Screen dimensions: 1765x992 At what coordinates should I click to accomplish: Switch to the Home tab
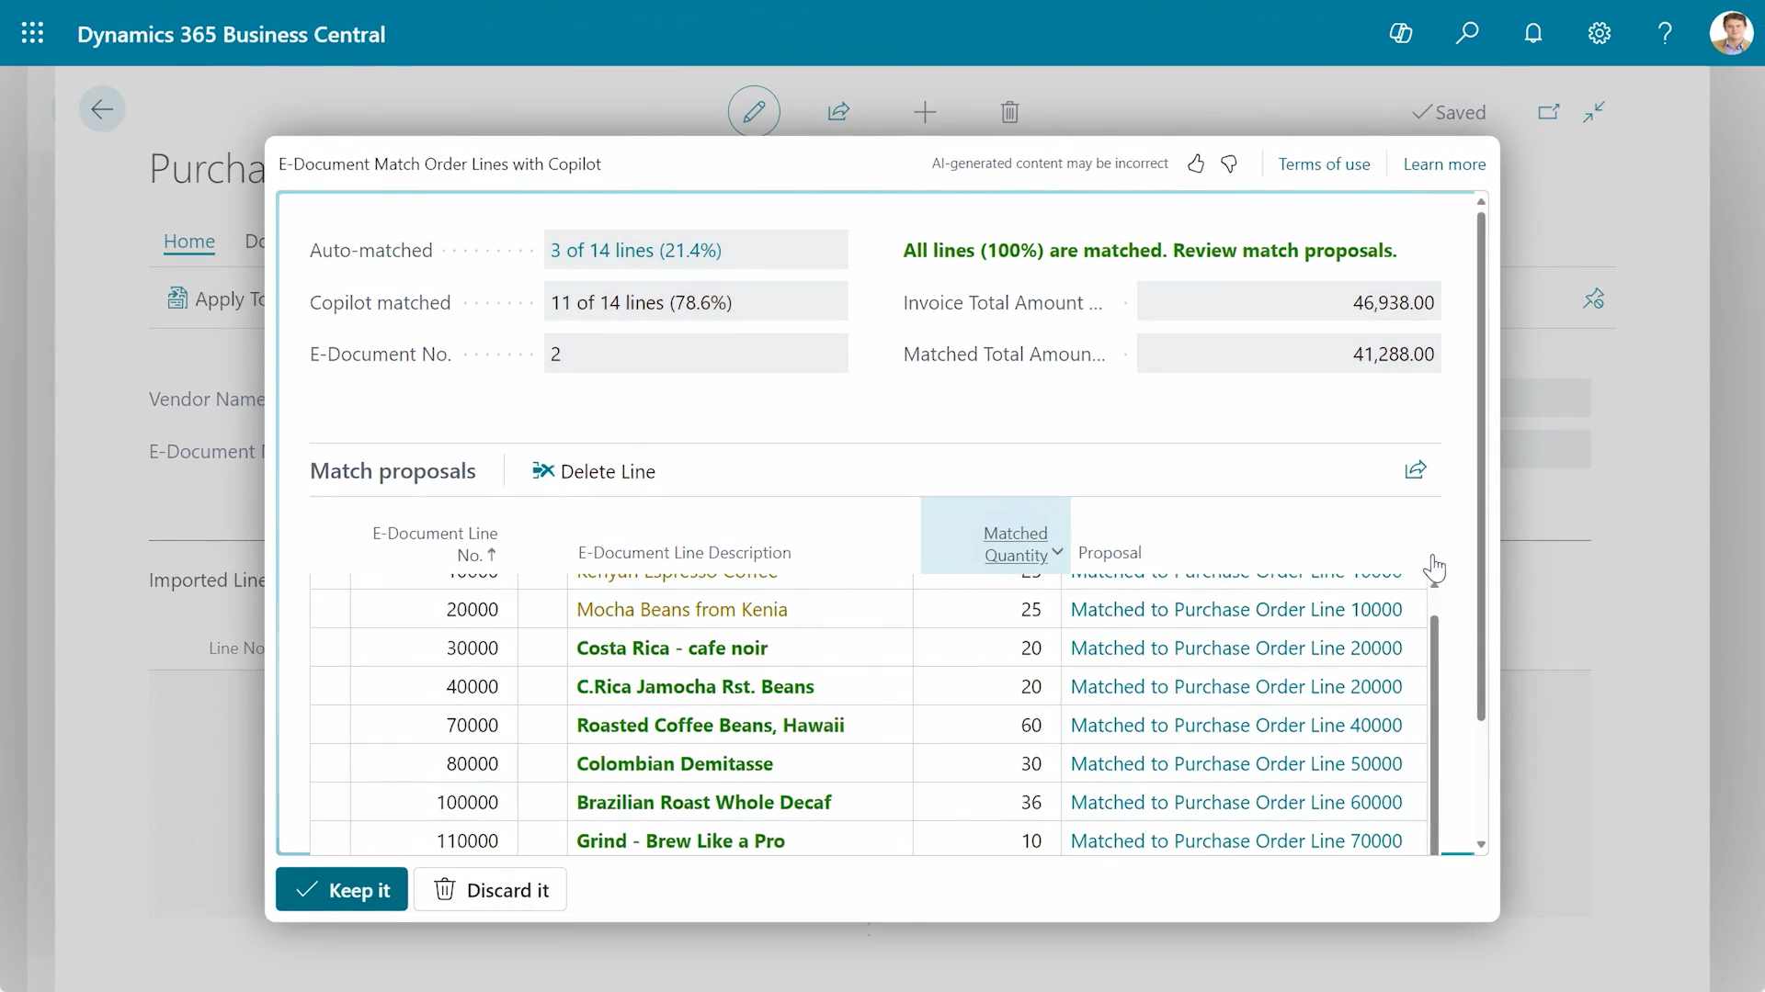coord(189,242)
